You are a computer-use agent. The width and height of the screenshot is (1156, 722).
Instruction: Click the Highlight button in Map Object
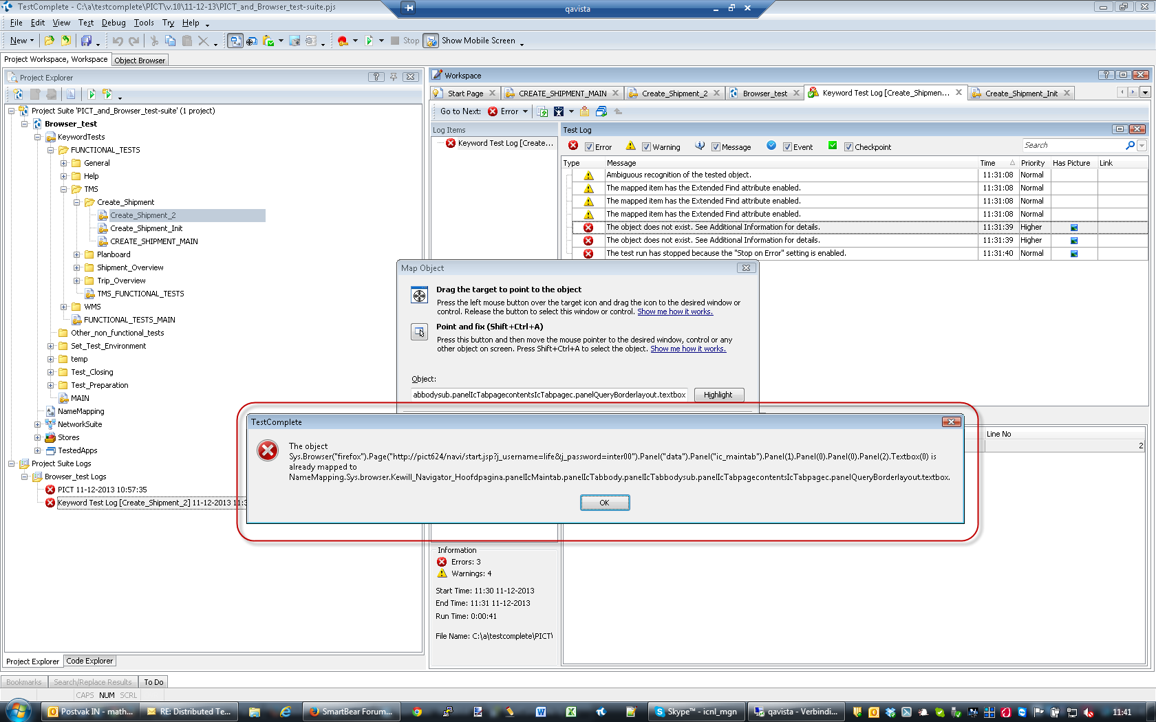click(718, 395)
